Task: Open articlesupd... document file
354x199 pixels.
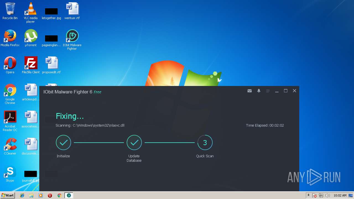Action: (30, 92)
